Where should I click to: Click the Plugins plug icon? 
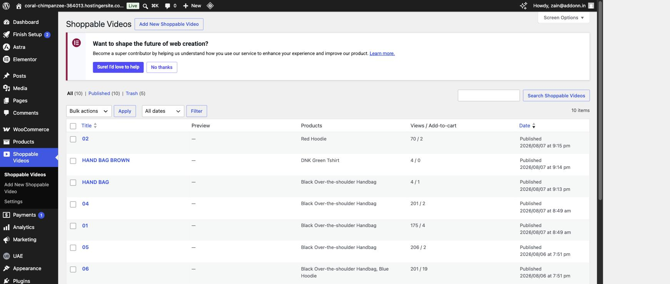point(6,281)
